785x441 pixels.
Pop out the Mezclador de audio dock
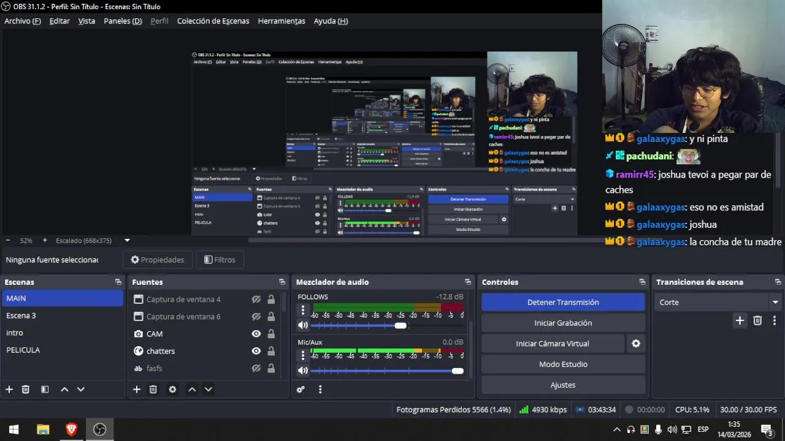(468, 282)
